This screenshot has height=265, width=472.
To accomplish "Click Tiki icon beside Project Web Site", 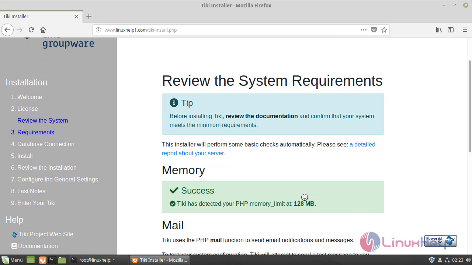I will tap(14, 234).
